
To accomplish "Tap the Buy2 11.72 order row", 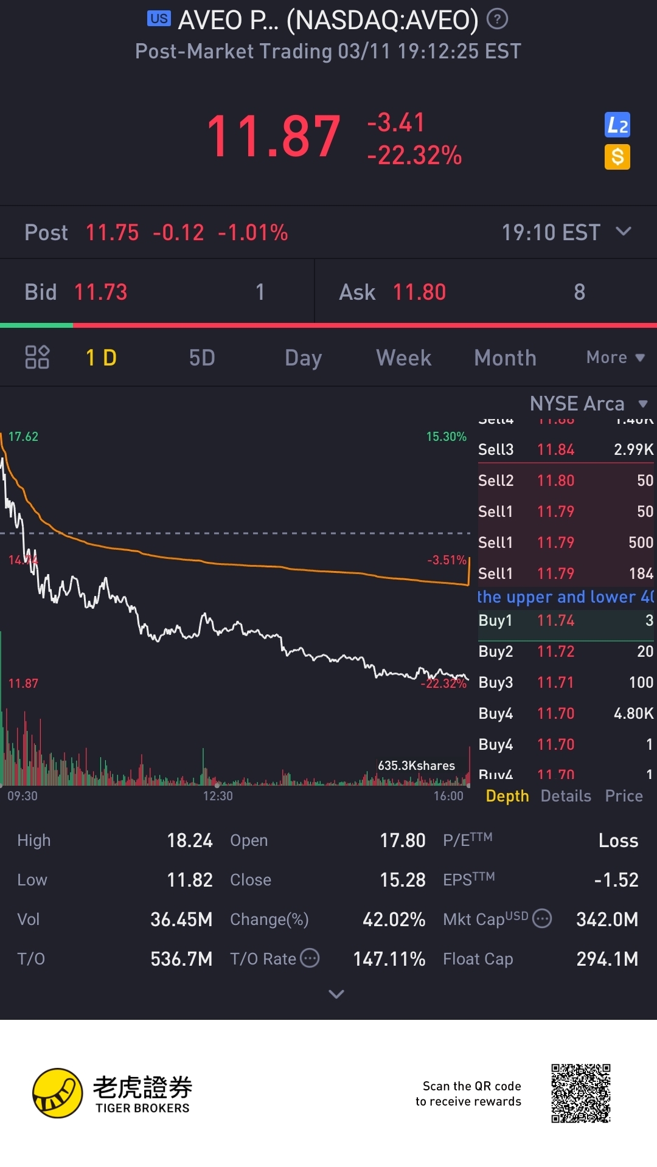I will pyautogui.click(x=566, y=651).
